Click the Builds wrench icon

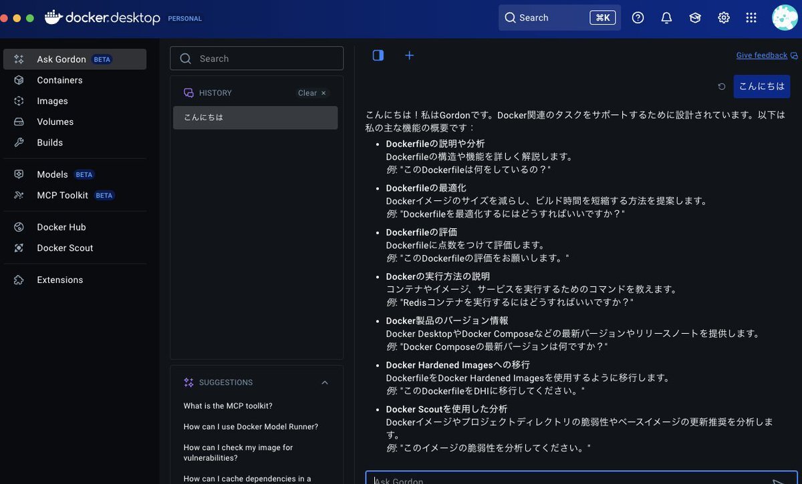coord(19,142)
